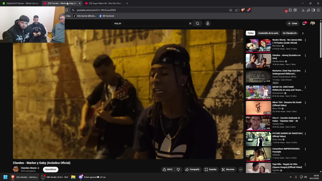This screenshot has height=181, width=322.
Task: Like the video (325 k)
Action: point(168,169)
